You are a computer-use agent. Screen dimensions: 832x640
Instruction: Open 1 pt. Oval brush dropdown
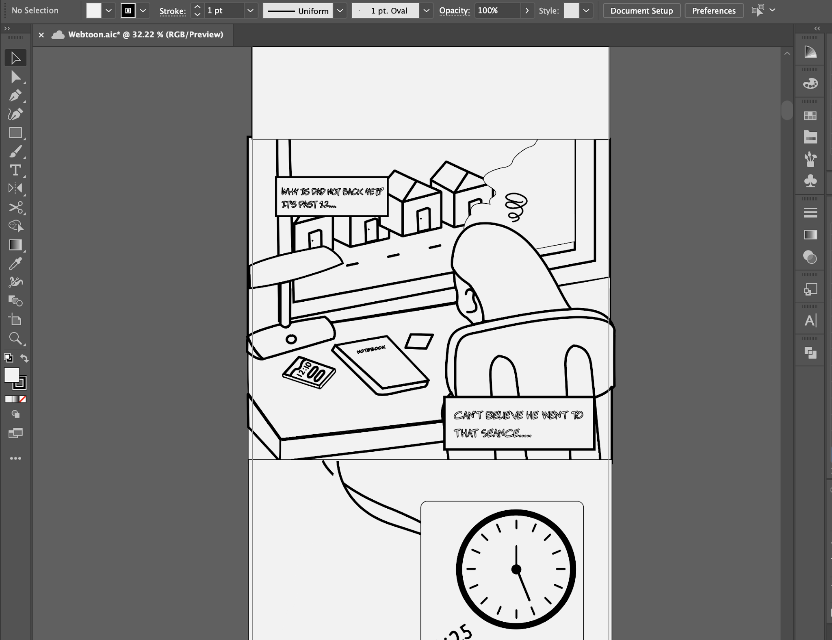tap(426, 11)
